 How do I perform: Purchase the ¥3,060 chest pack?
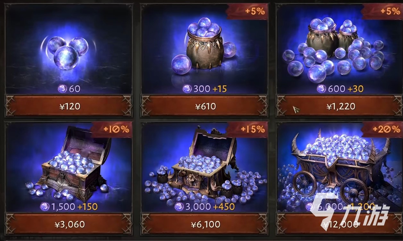coord(69,224)
